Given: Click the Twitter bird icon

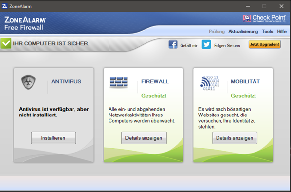Looking at the screenshot, I should (x=206, y=44).
